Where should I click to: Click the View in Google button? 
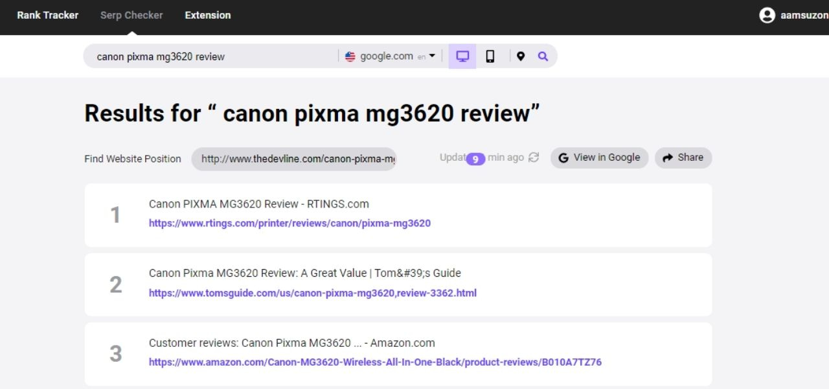[x=599, y=158]
